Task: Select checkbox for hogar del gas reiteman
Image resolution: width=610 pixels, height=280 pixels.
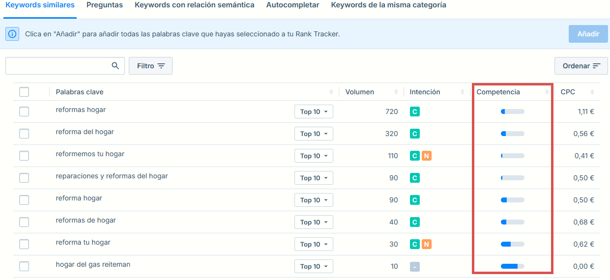Action: pos(24,266)
